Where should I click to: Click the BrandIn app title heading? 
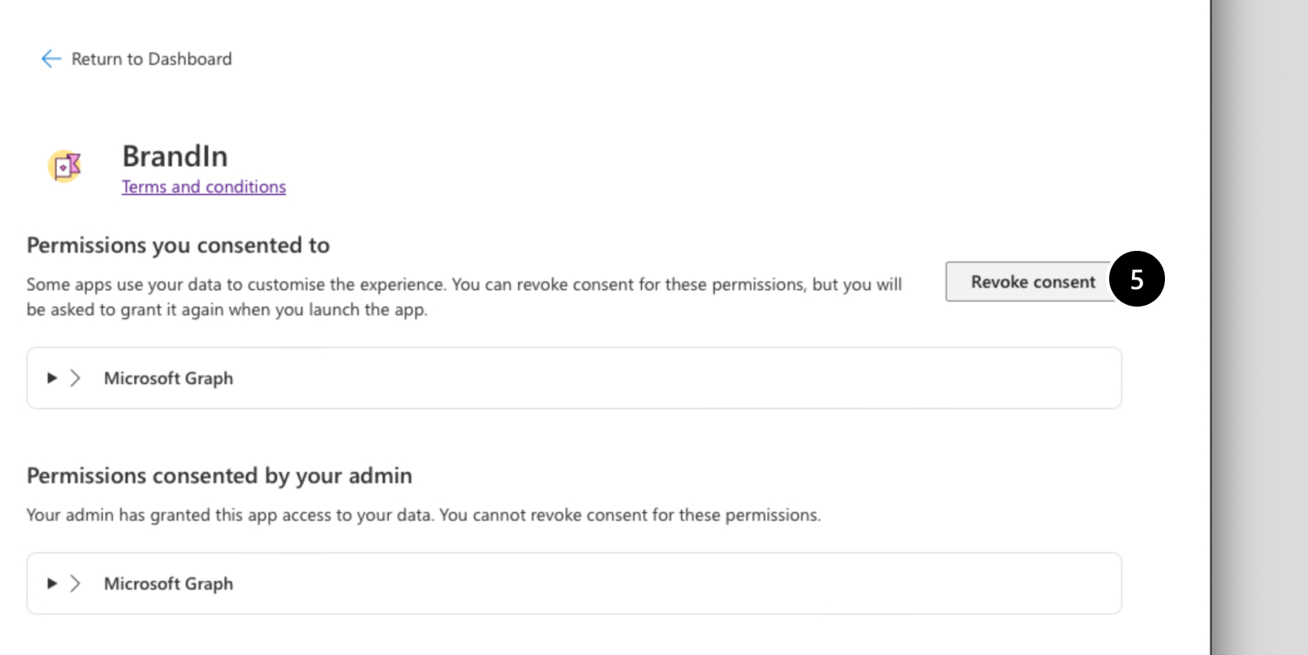[174, 156]
